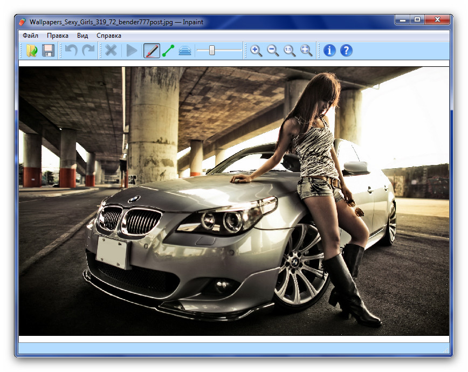Redo the last undone action

[x=88, y=51]
